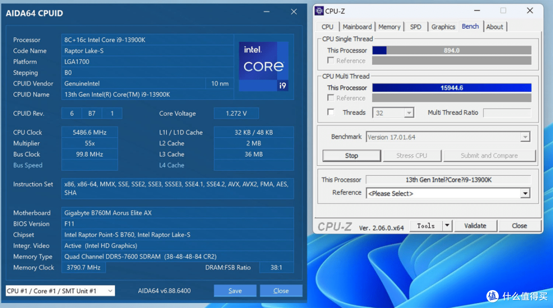The width and height of the screenshot is (553, 308).
Task: Click the Multiplier value 55x
Action: click(x=90, y=143)
